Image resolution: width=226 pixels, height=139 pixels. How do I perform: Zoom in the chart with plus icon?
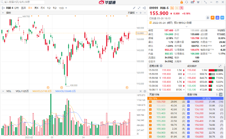[141, 13]
